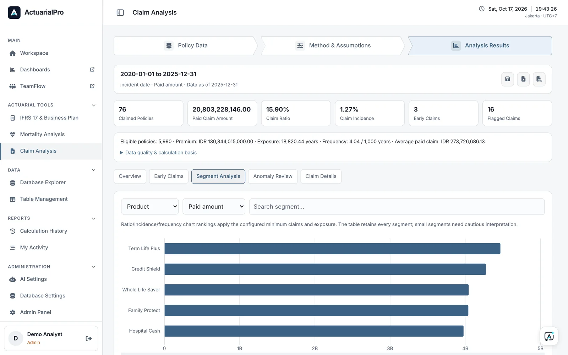Click the Flagged Claims card
The image size is (568, 355).
coord(517,113)
